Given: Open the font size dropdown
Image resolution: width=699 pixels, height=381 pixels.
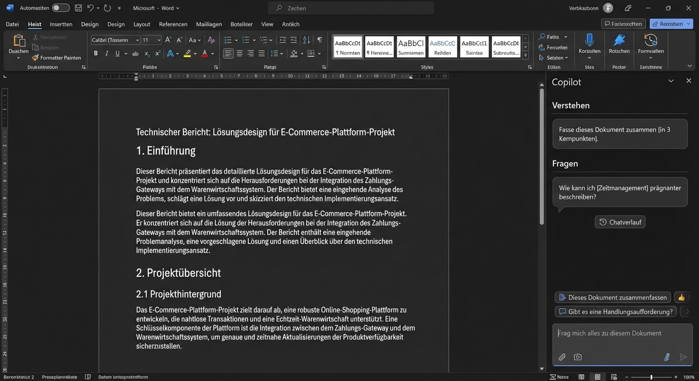Looking at the screenshot, I should pyautogui.click(x=160, y=40).
